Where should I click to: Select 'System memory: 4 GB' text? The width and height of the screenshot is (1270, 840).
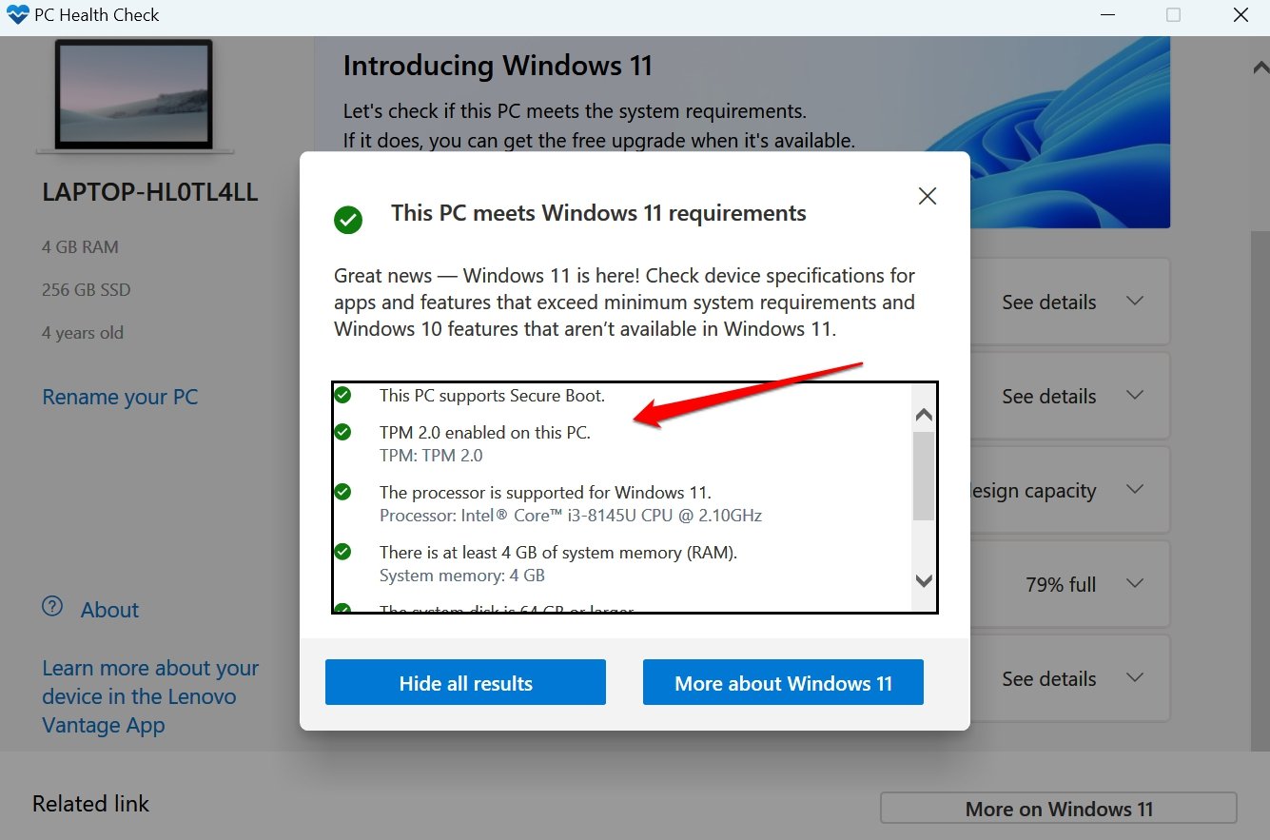click(x=462, y=576)
